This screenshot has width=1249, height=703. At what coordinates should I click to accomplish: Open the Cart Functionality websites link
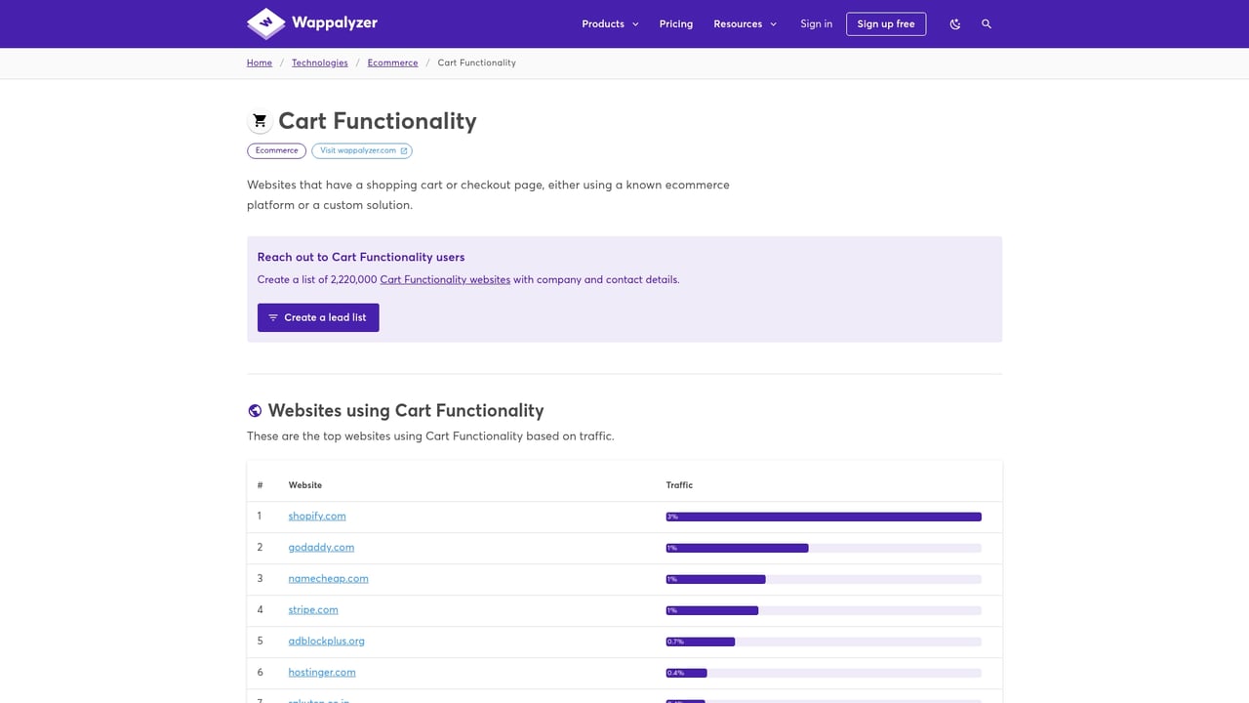click(x=444, y=279)
